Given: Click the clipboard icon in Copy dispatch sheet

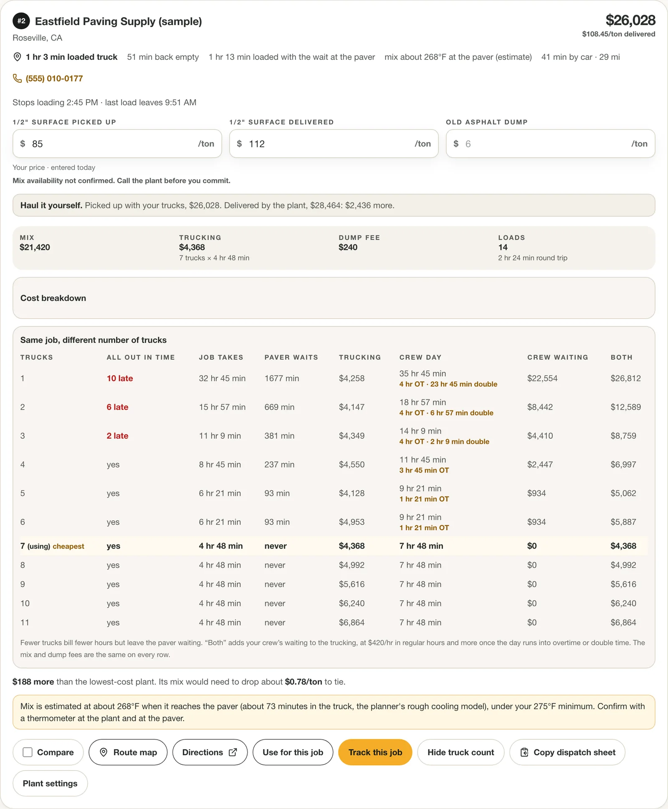Looking at the screenshot, I should [524, 752].
